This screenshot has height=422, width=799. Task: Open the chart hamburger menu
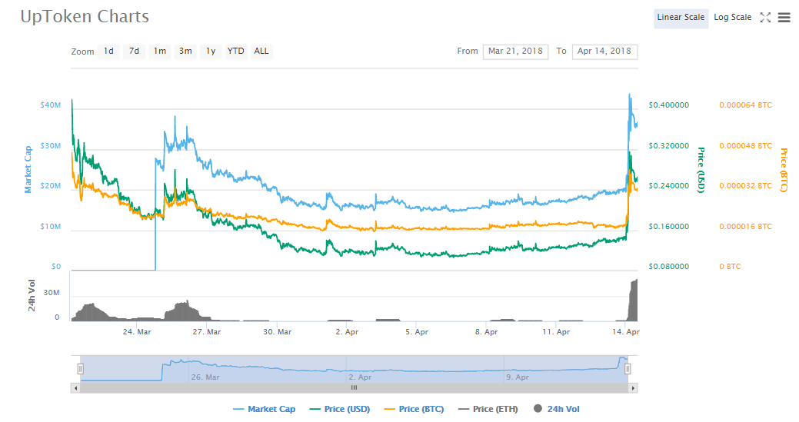[x=784, y=18]
